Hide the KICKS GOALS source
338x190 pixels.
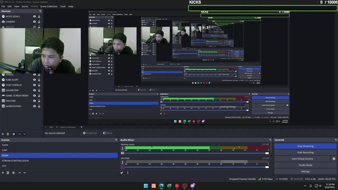click(x=34, y=16)
